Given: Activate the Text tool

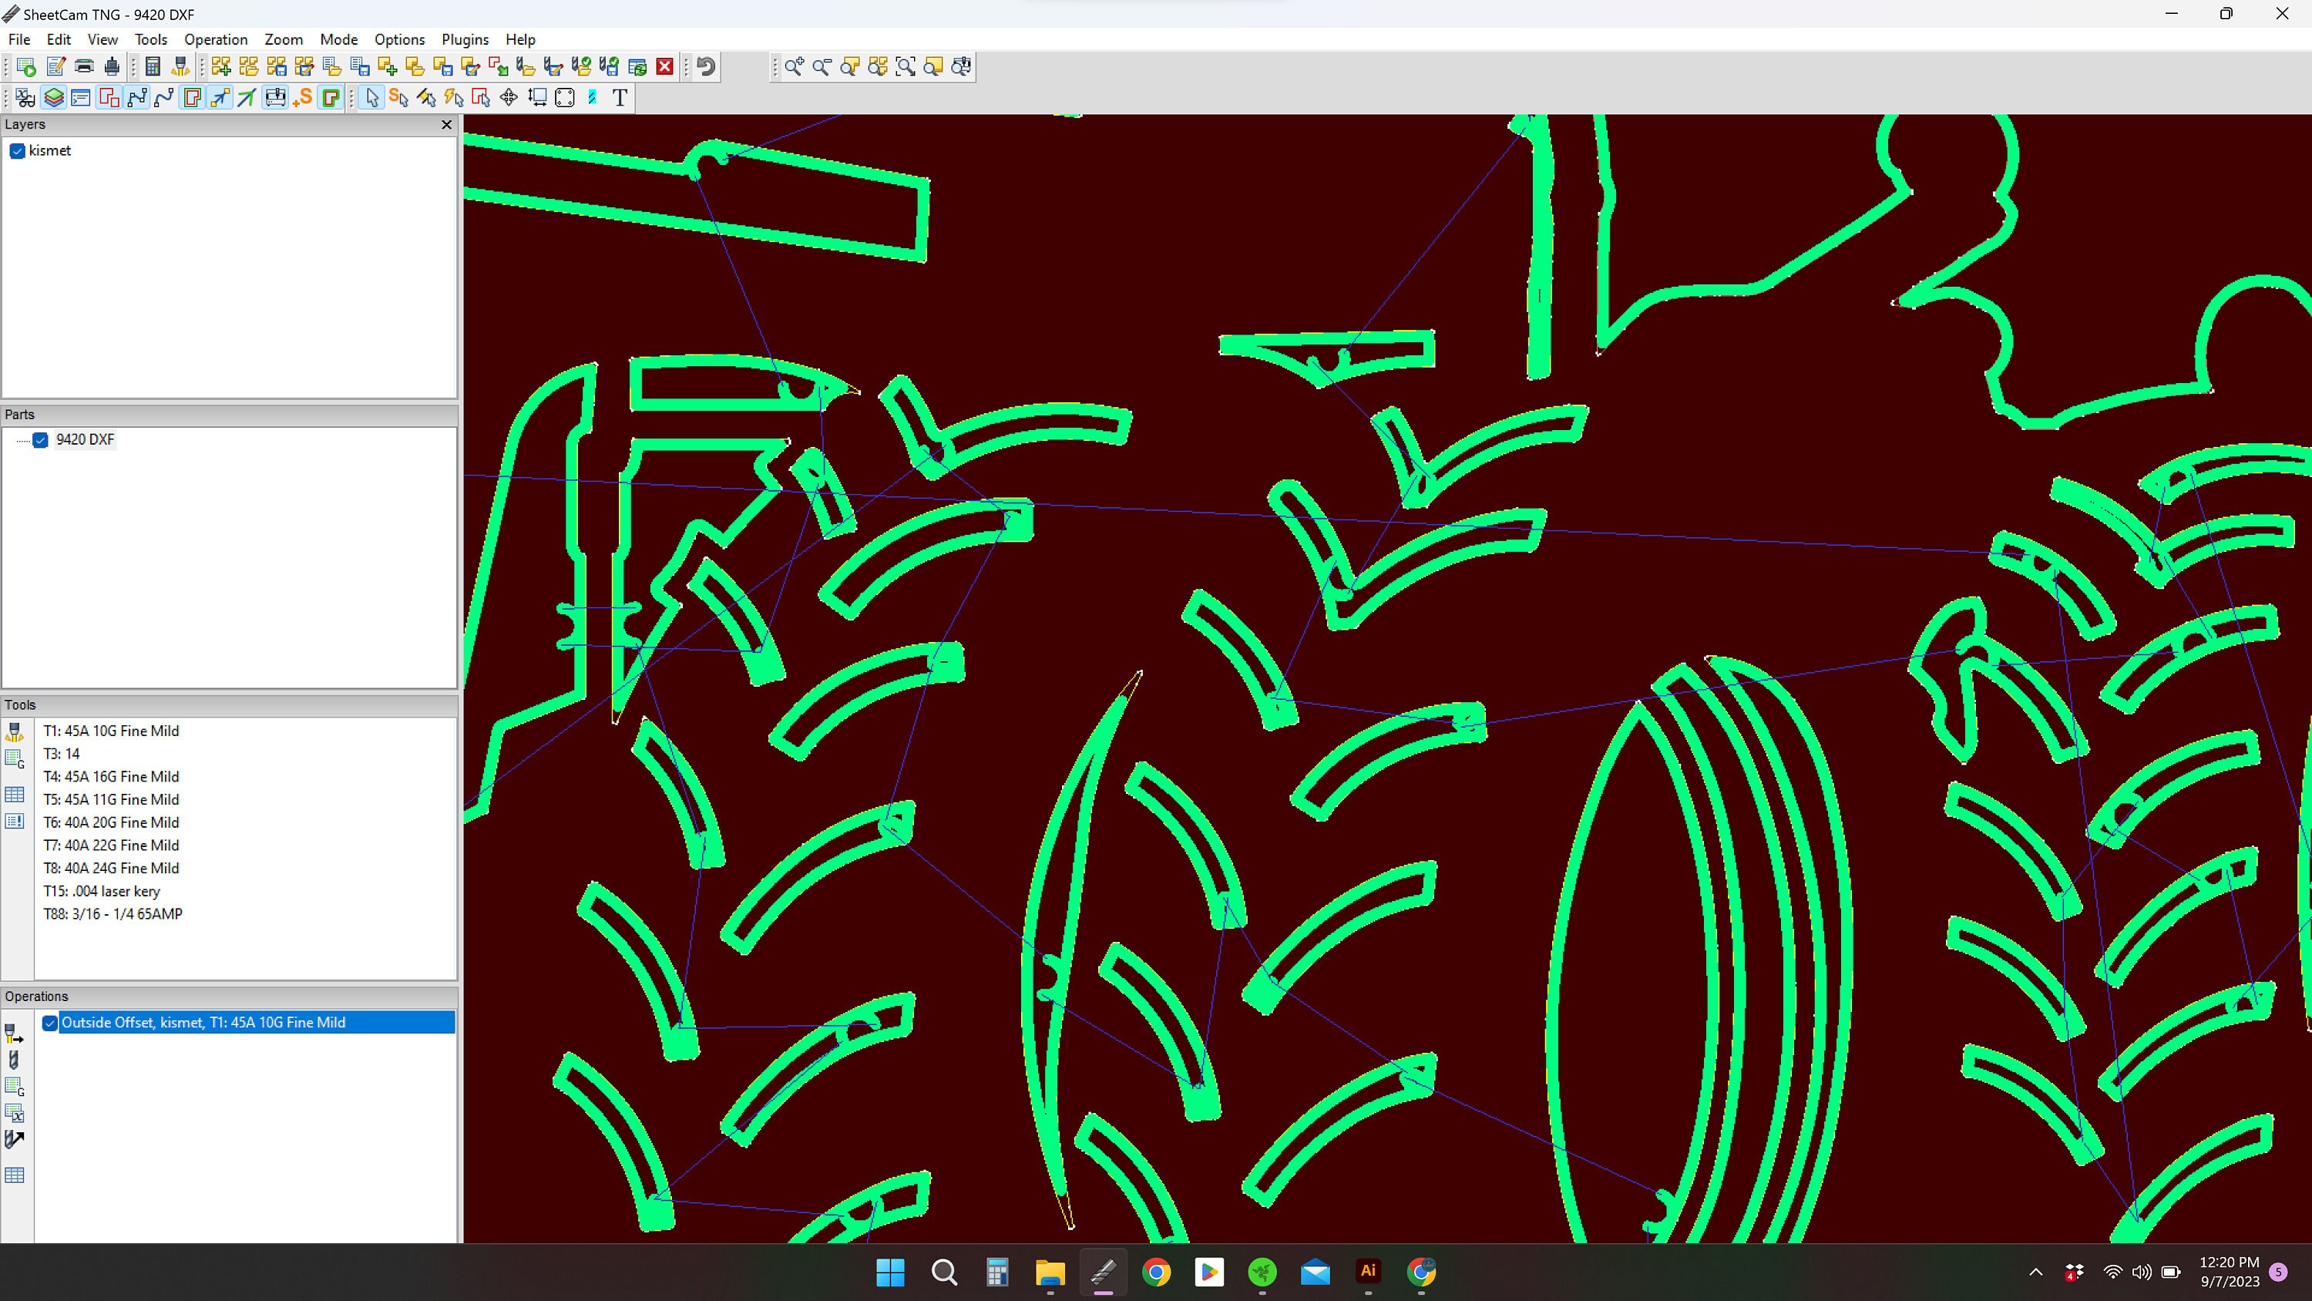Looking at the screenshot, I should coord(620,98).
